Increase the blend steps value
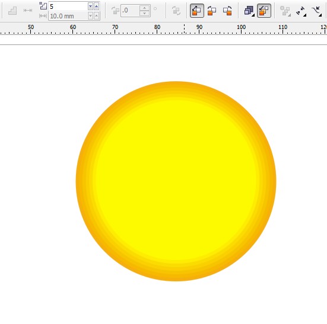This screenshot has height=324, width=327. (x=96, y=7)
